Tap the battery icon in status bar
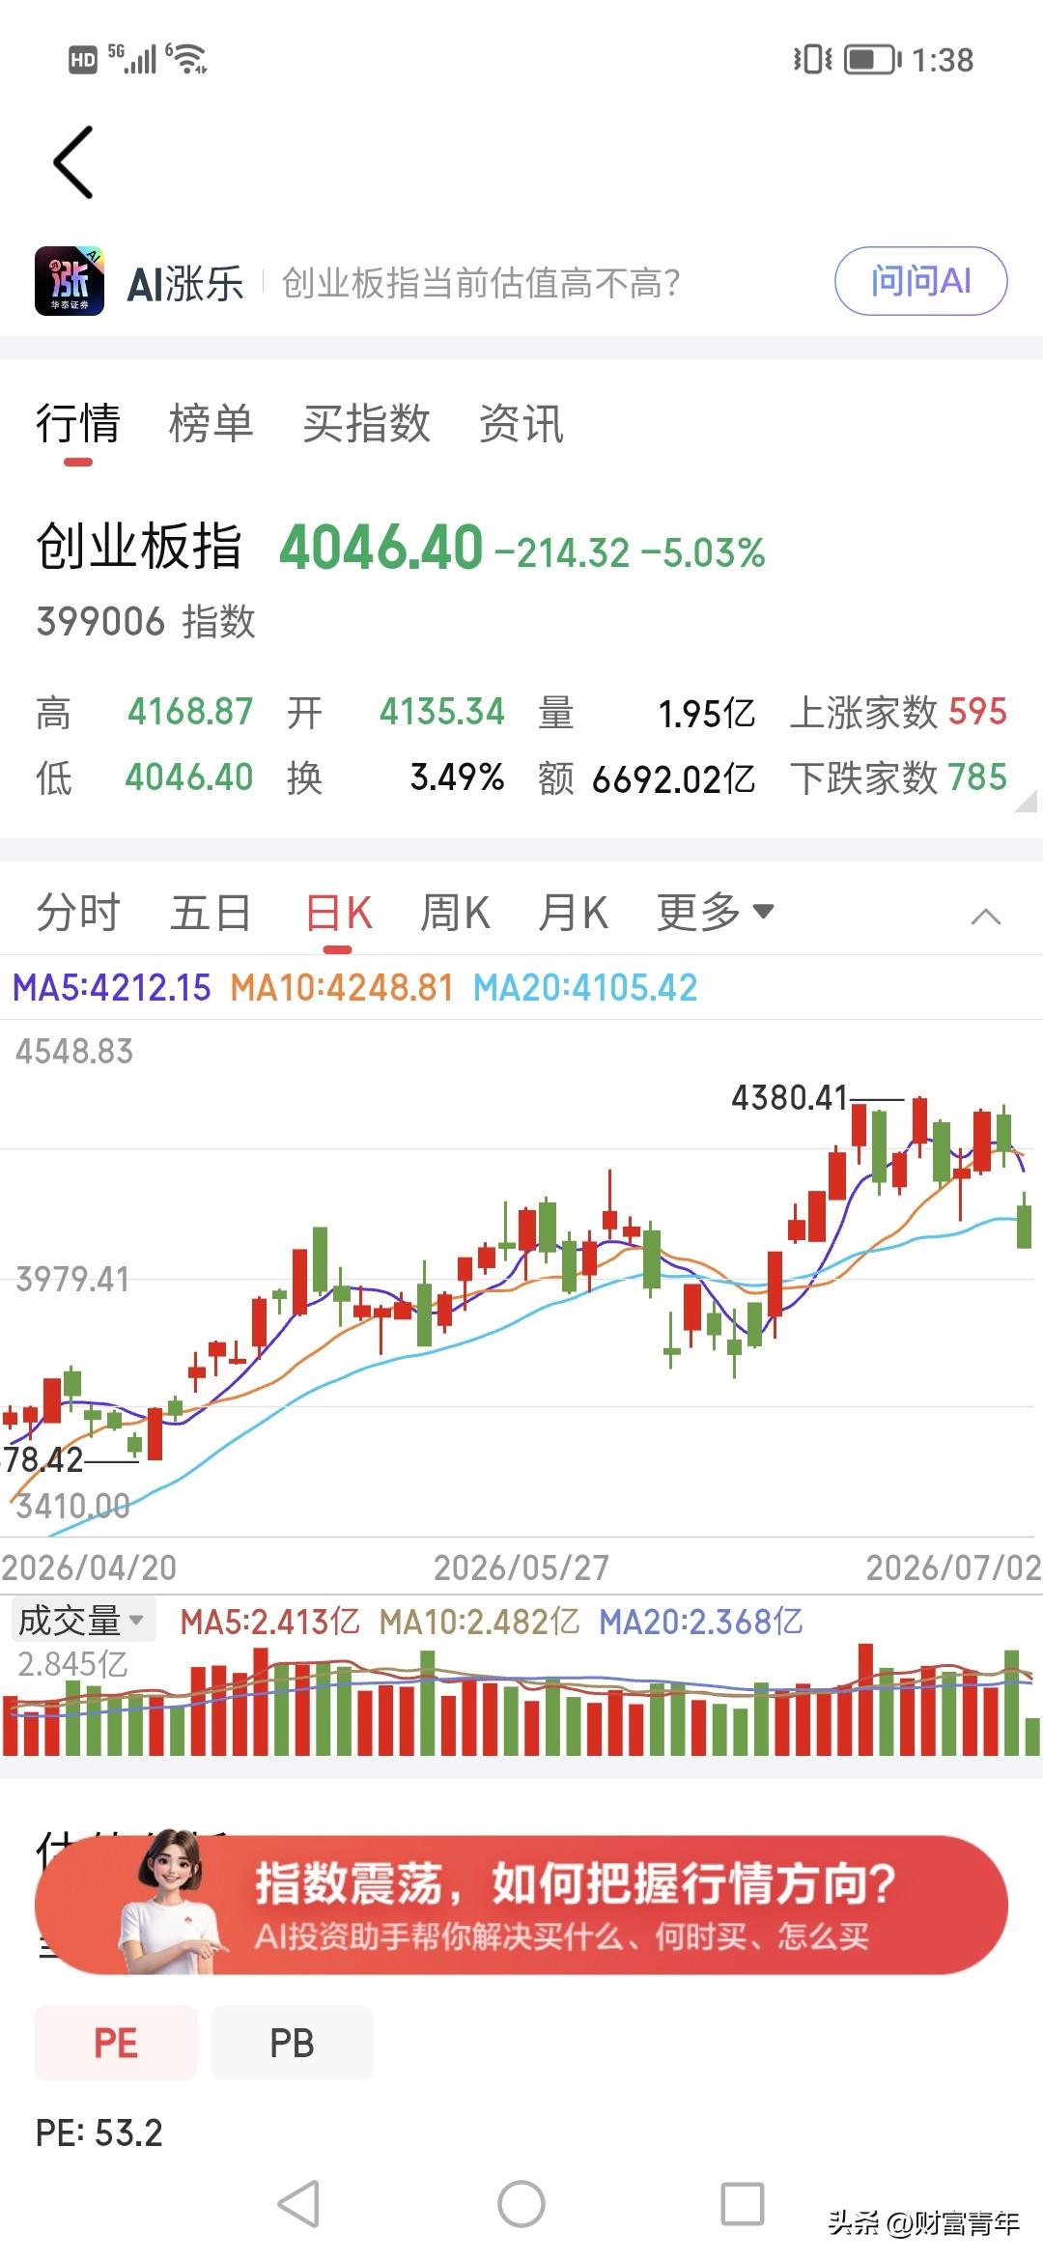This screenshot has width=1043, height=2260. 873,60
